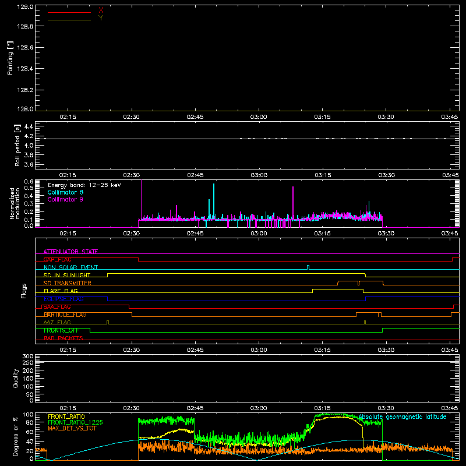Click 'Energy band: 12-25 keV' annotation

tap(84, 185)
